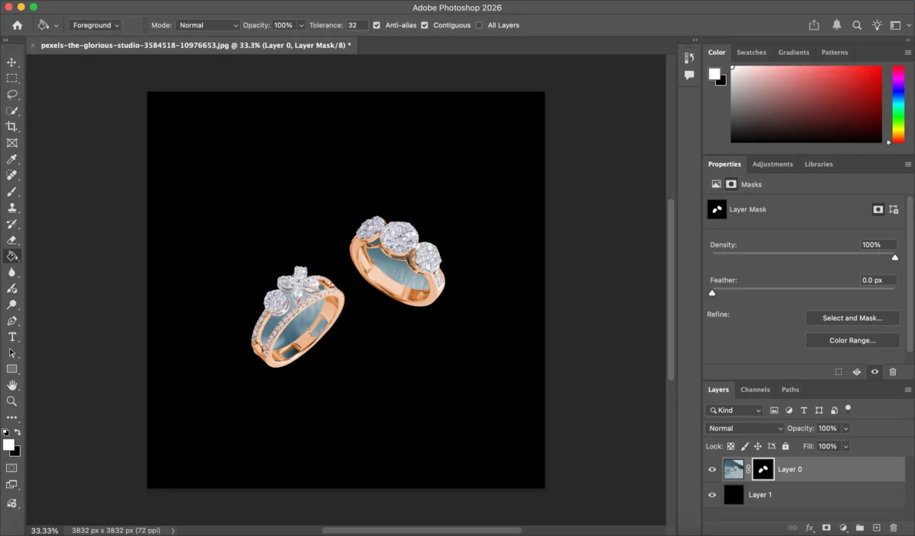Click the Color Range button

pyautogui.click(x=852, y=340)
